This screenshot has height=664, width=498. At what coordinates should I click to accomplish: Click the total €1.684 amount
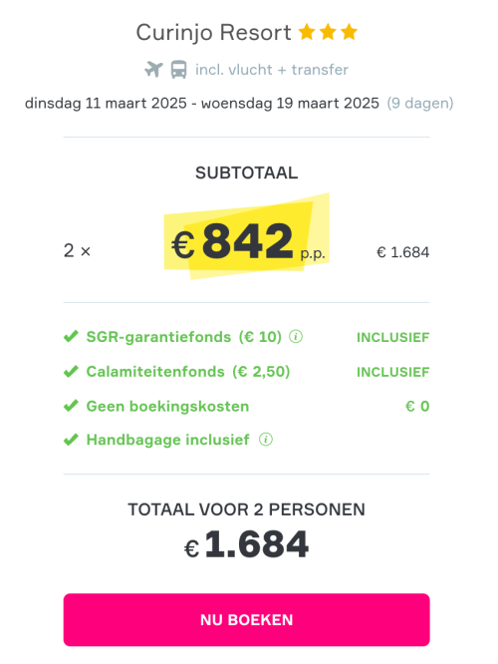(247, 543)
